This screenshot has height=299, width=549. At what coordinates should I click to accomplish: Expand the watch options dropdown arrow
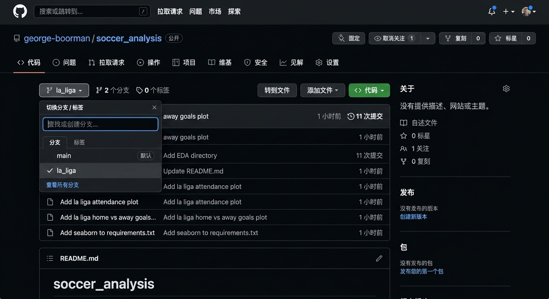pos(428,38)
